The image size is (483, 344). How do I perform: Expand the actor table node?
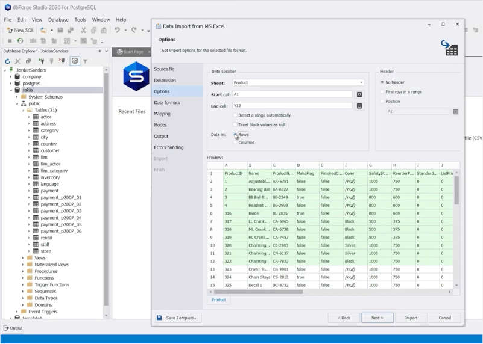coord(29,117)
